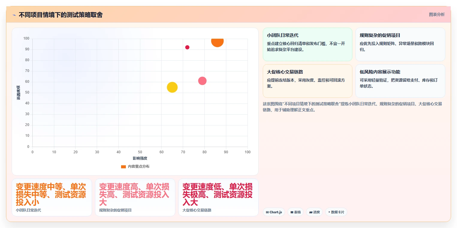The image size is (457, 228).
Task: Click the small crimson bubble in chart
Action: click(187, 47)
